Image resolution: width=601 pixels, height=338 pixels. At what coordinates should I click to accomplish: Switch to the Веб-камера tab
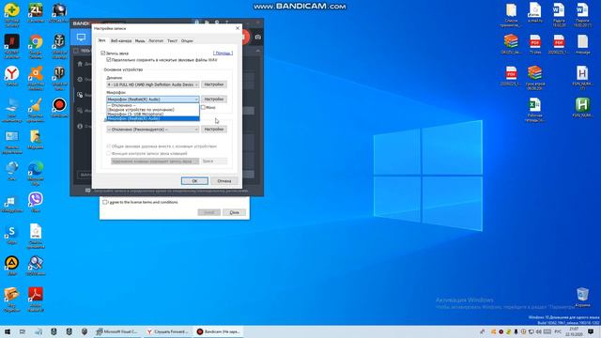[x=121, y=40]
